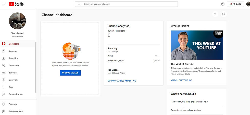
Task: Click the 'Creator Insider' card heading
Action: [x=180, y=26]
